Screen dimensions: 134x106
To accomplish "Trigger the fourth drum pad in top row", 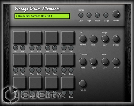I will pos(68,37).
